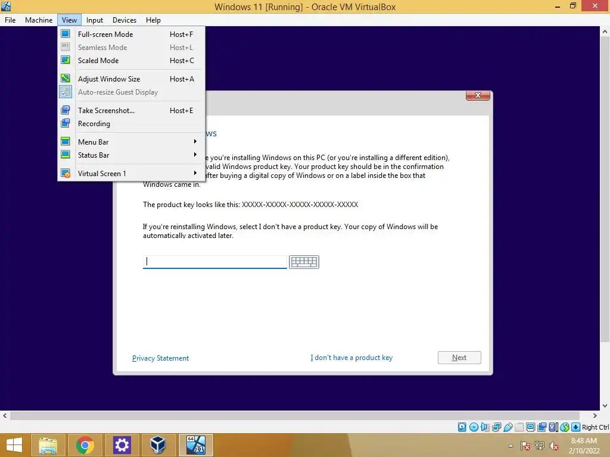Select the greyed Seamless Mode entry

click(132, 48)
